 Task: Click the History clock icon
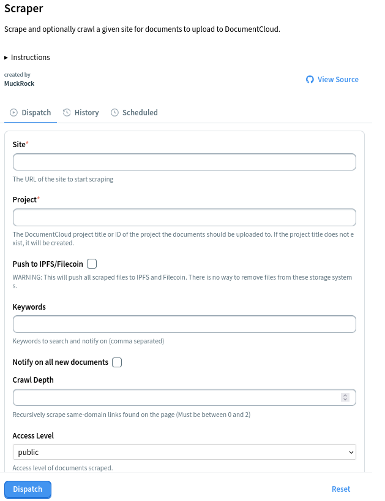(x=67, y=113)
